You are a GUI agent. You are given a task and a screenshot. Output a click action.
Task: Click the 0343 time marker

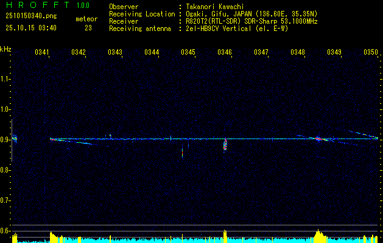click(x=115, y=52)
